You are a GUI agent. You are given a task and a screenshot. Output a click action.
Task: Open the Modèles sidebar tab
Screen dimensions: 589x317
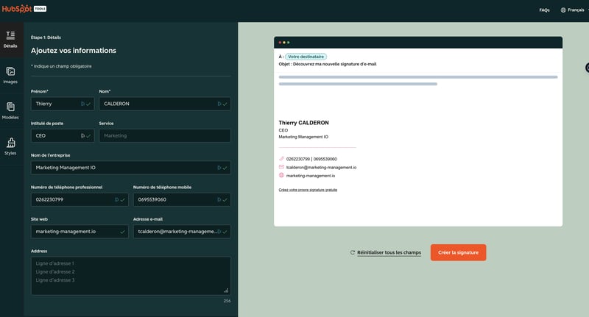point(10,111)
